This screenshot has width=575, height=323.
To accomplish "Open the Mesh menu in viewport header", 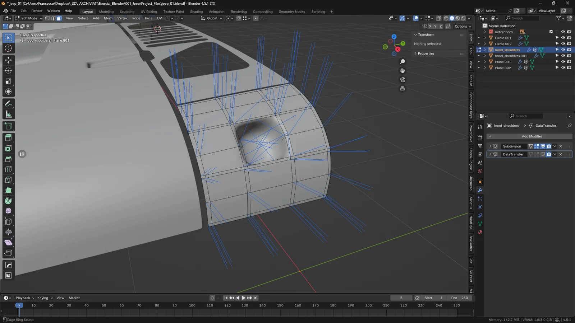I will point(108,18).
